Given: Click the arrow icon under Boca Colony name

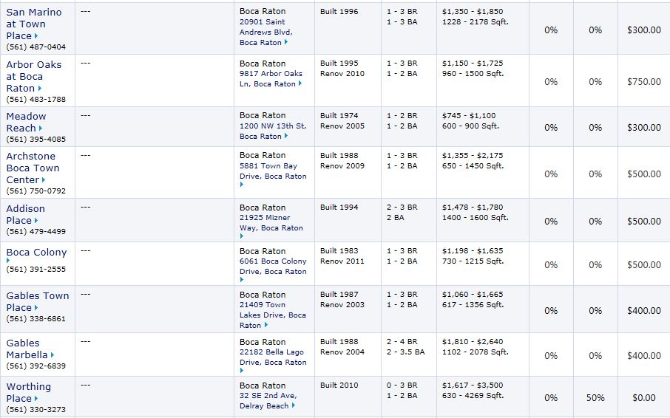Looking at the screenshot, I should [8, 260].
